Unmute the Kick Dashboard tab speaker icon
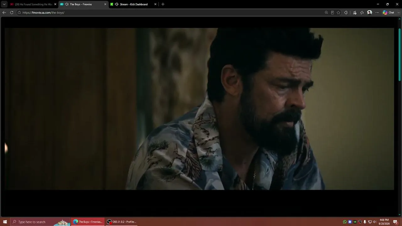The image size is (402, 226). (117, 4)
